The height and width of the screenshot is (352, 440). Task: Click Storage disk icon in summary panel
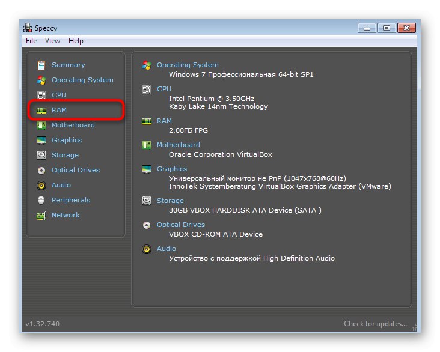[x=147, y=201]
